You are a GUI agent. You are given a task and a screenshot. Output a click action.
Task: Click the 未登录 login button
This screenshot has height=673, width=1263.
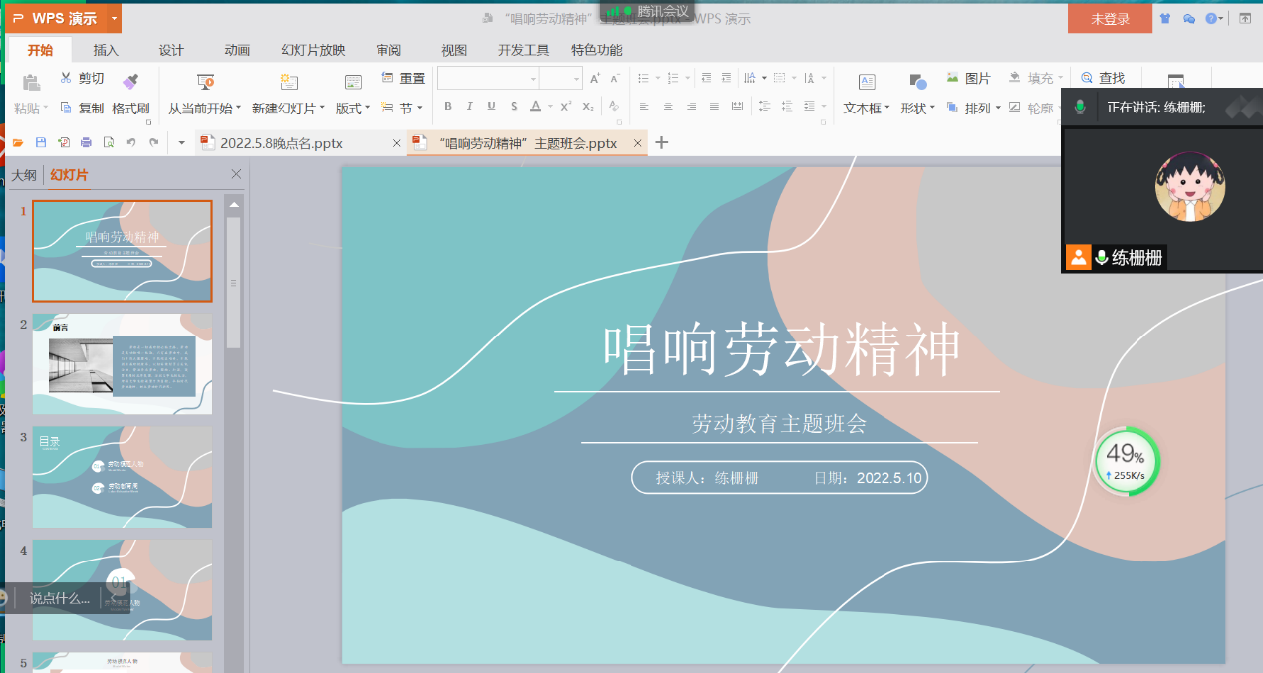click(x=1110, y=19)
